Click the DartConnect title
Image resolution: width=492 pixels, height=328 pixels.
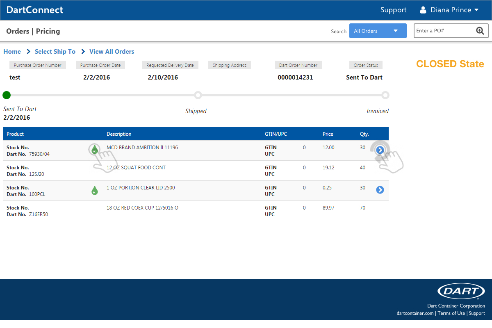coord(35,10)
